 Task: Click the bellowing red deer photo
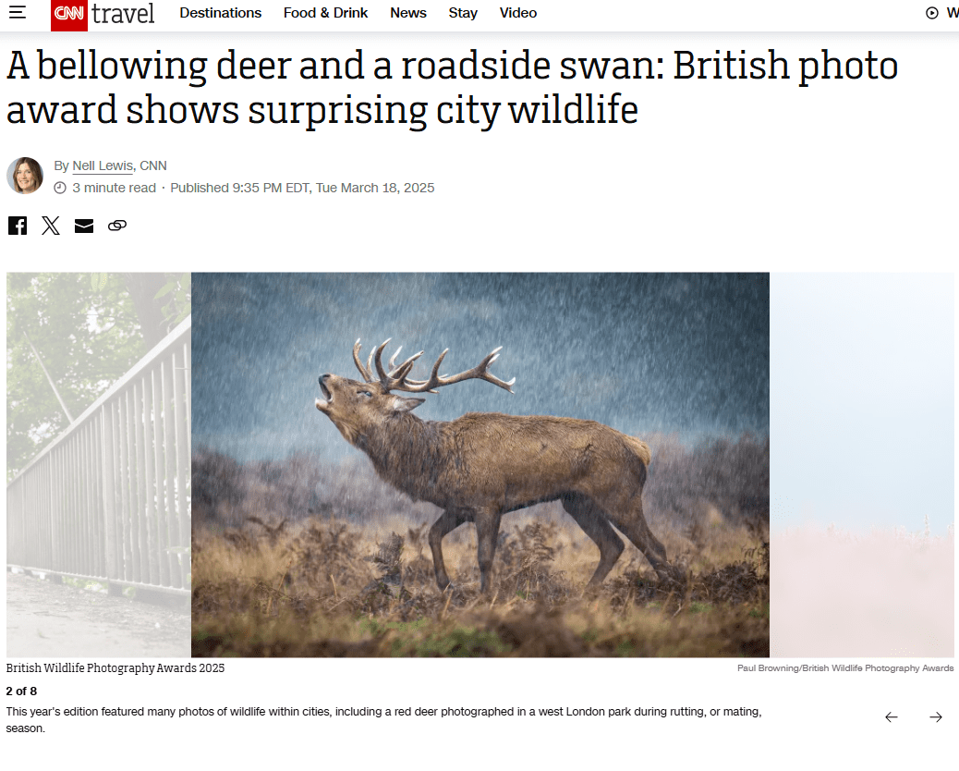click(x=480, y=465)
